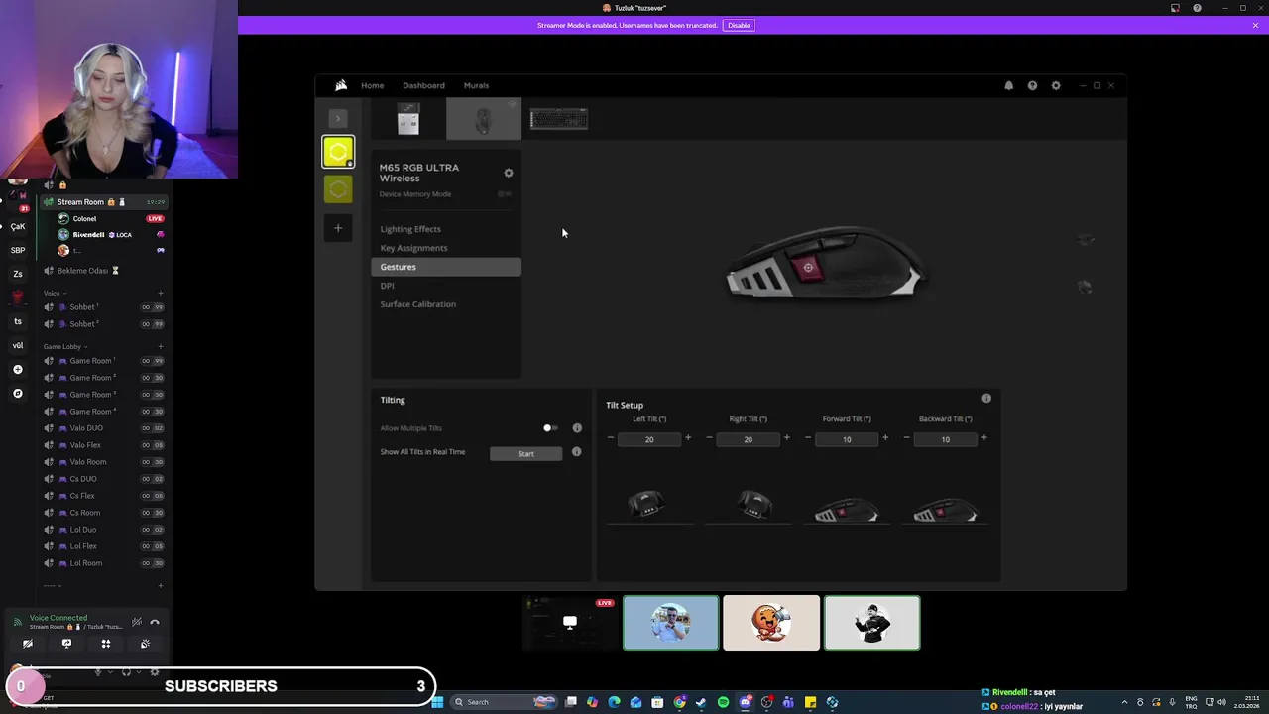
Task: Decrease Backward Tilt angle
Action: pos(906,438)
